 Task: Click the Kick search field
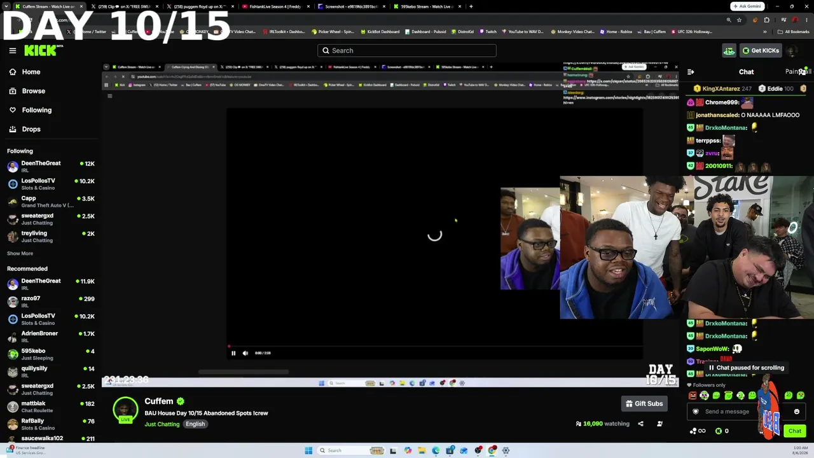(407, 51)
